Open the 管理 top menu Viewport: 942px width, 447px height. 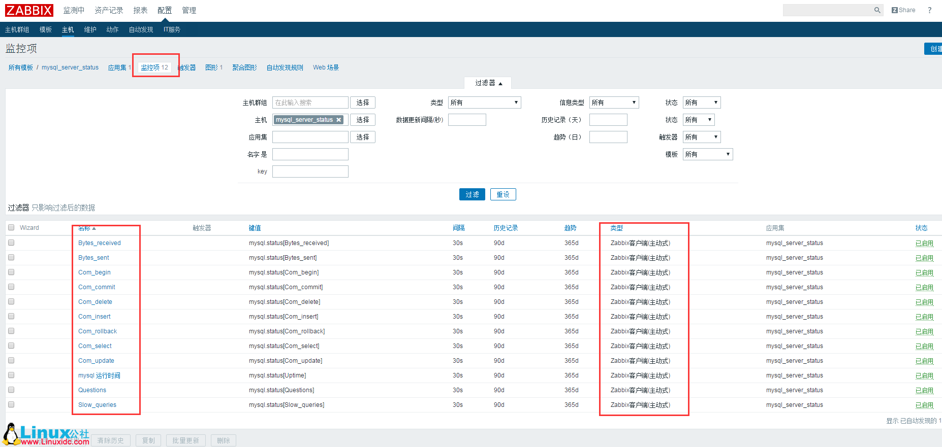(189, 10)
